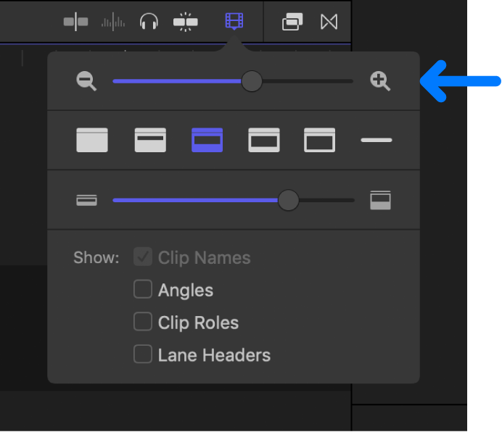Select small waveform with large filmstrip appearance
The height and width of the screenshot is (432, 502).
[264, 140]
